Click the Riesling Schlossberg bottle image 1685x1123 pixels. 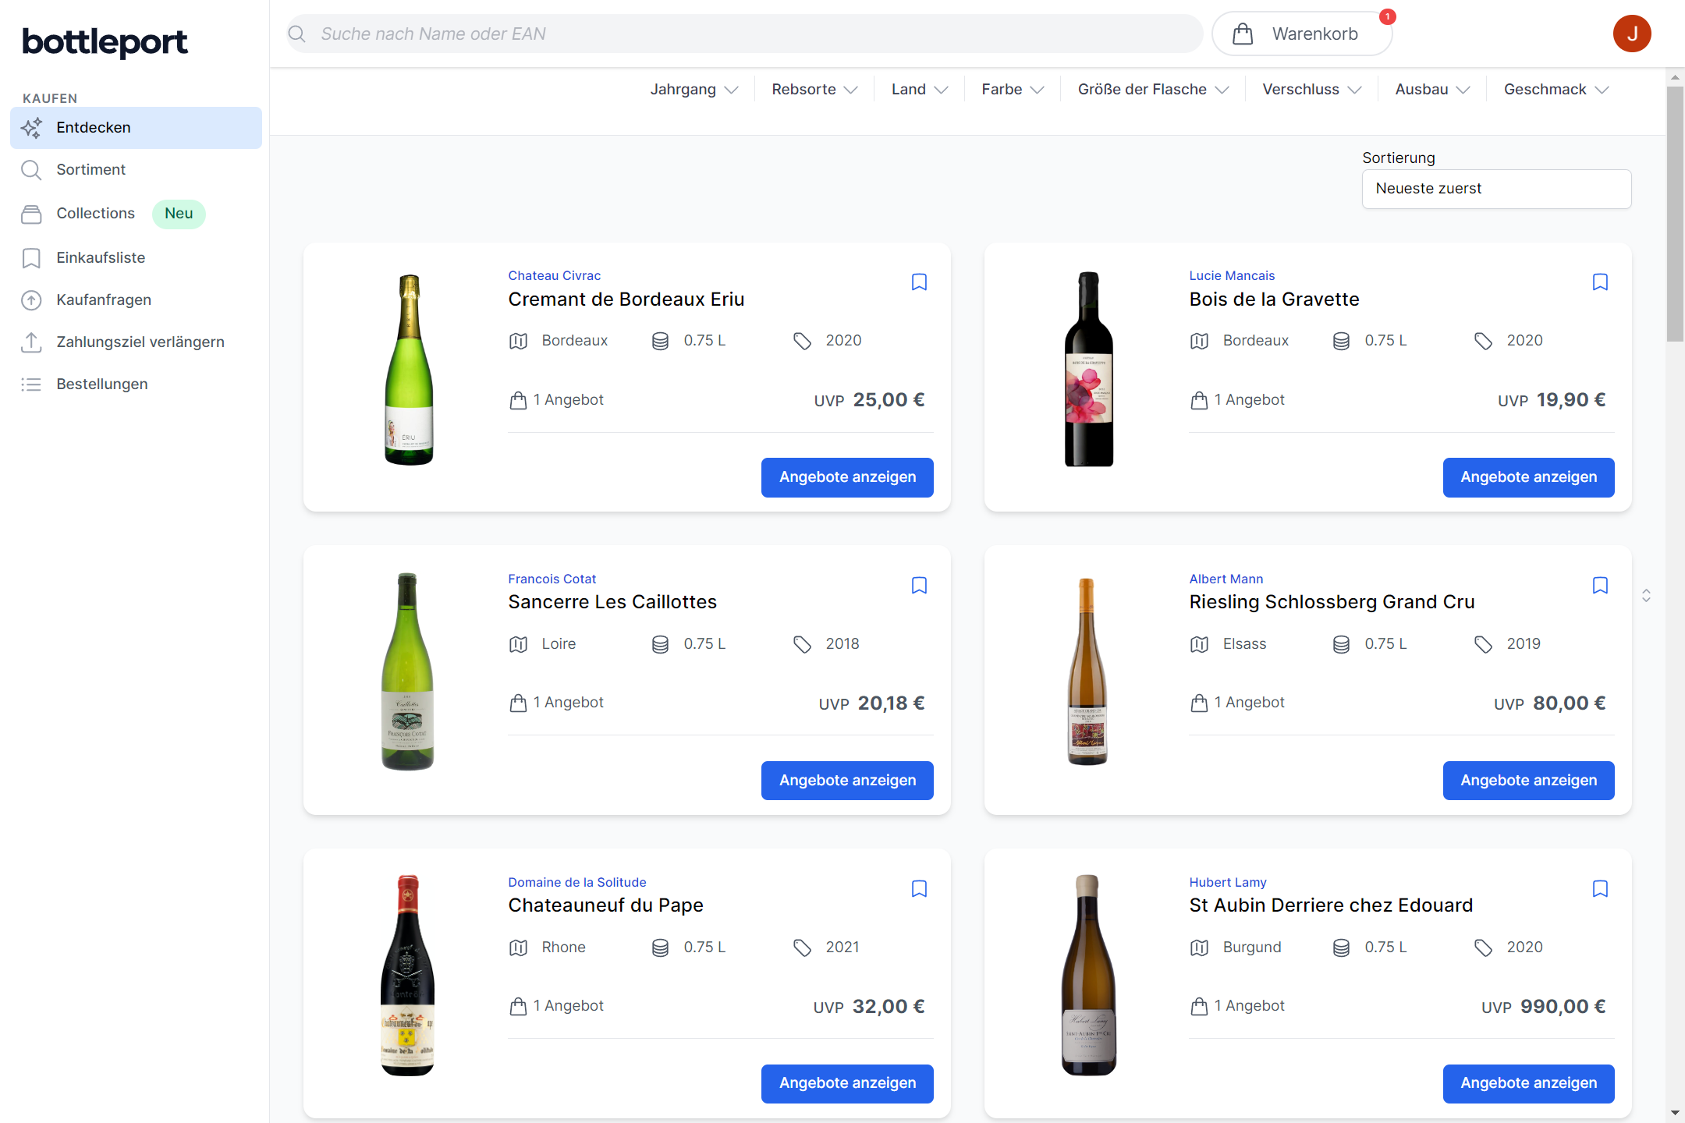[1087, 672]
